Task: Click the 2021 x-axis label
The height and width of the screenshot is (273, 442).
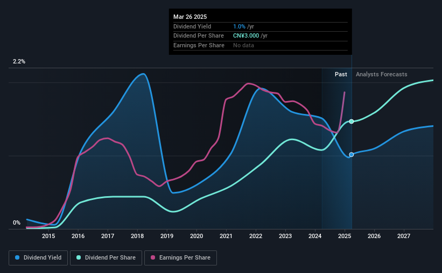Action: pos(226,236)
